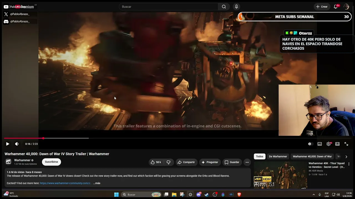This screenshot has width=355, height=199.
Task: Open the Crear menu
Action: (322, 7)
